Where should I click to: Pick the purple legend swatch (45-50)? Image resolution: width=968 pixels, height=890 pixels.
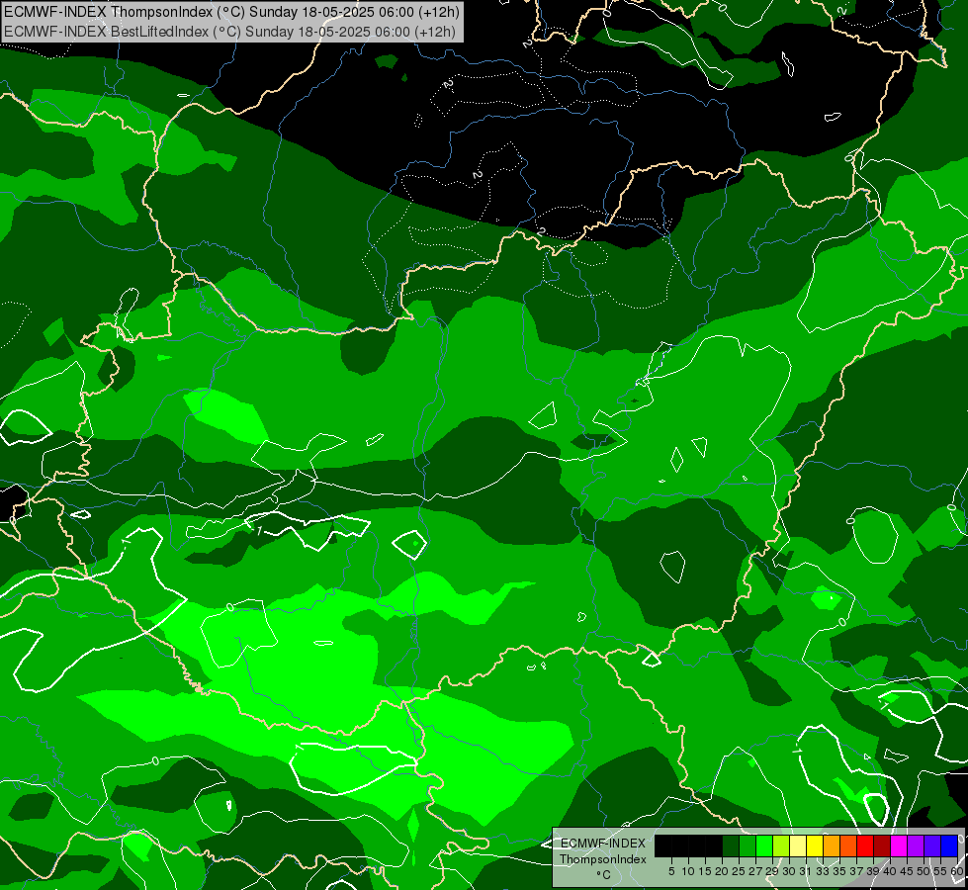(x=916, y=846)
